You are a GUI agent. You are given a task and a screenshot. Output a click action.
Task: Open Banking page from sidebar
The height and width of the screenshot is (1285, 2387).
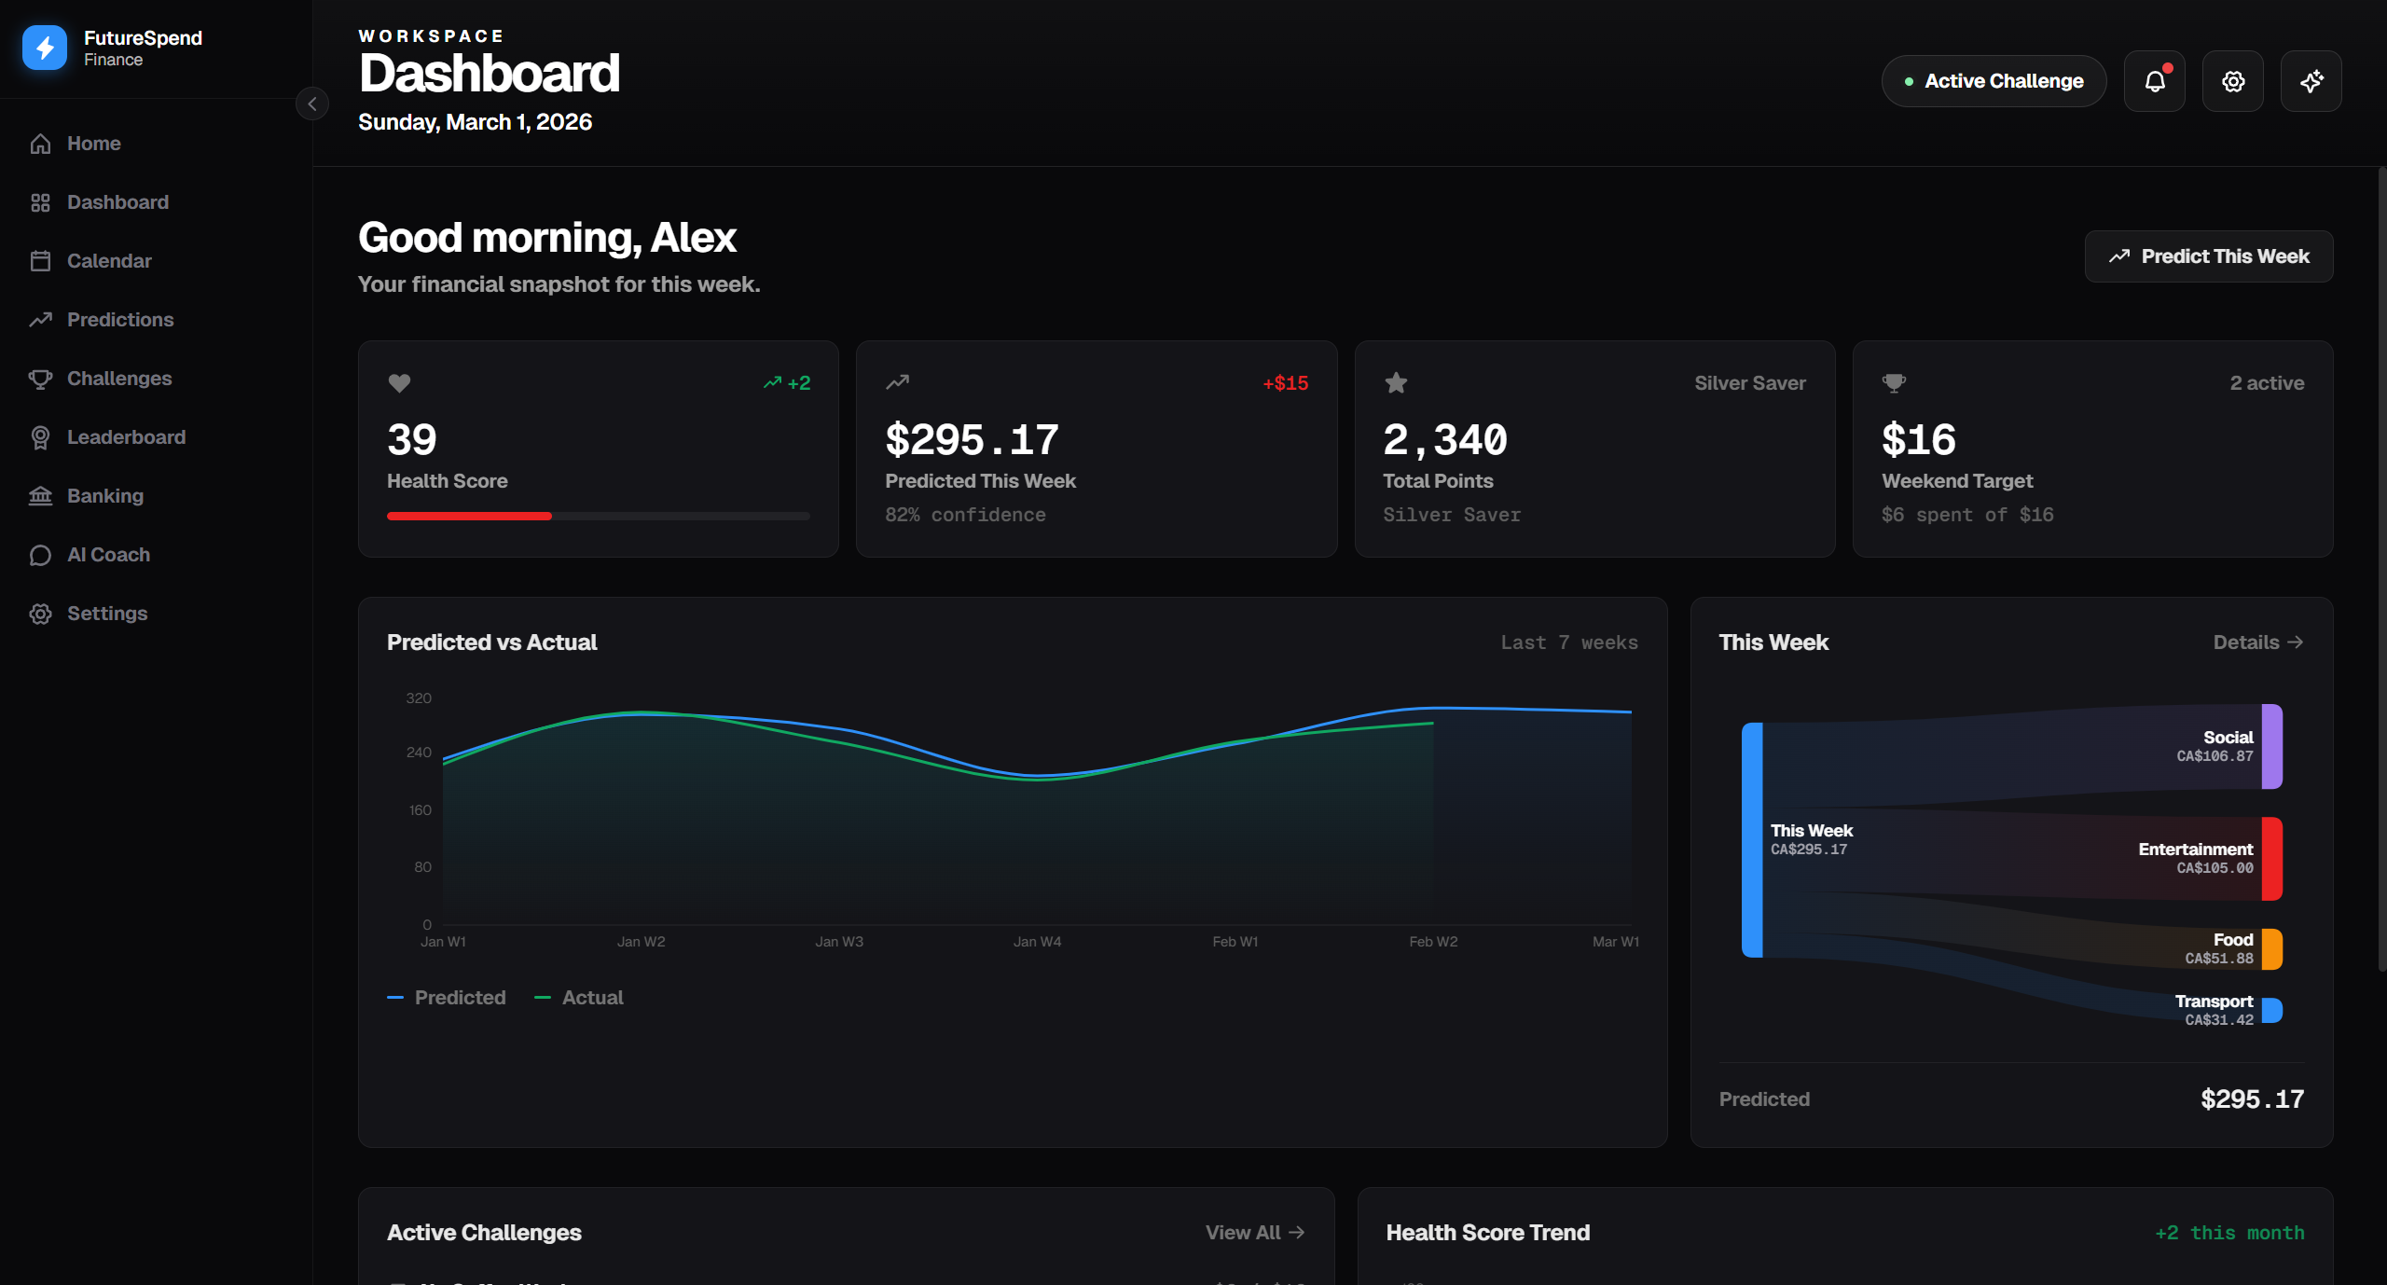[x=104, y=496]
